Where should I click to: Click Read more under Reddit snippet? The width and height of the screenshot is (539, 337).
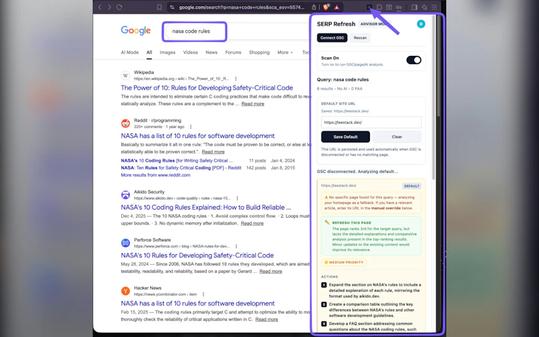click(213, 152)
